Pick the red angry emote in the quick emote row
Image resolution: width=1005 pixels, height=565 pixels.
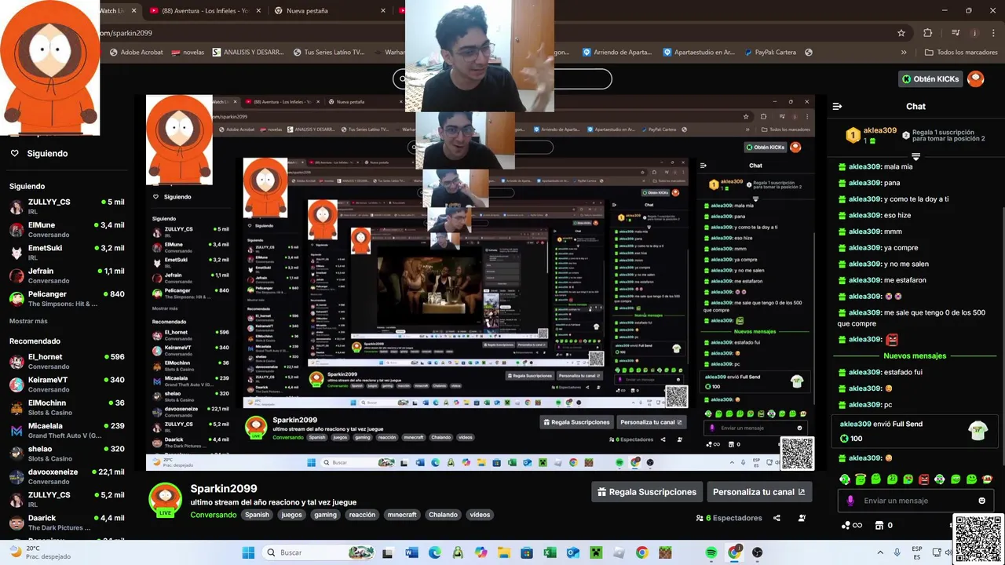924,479
